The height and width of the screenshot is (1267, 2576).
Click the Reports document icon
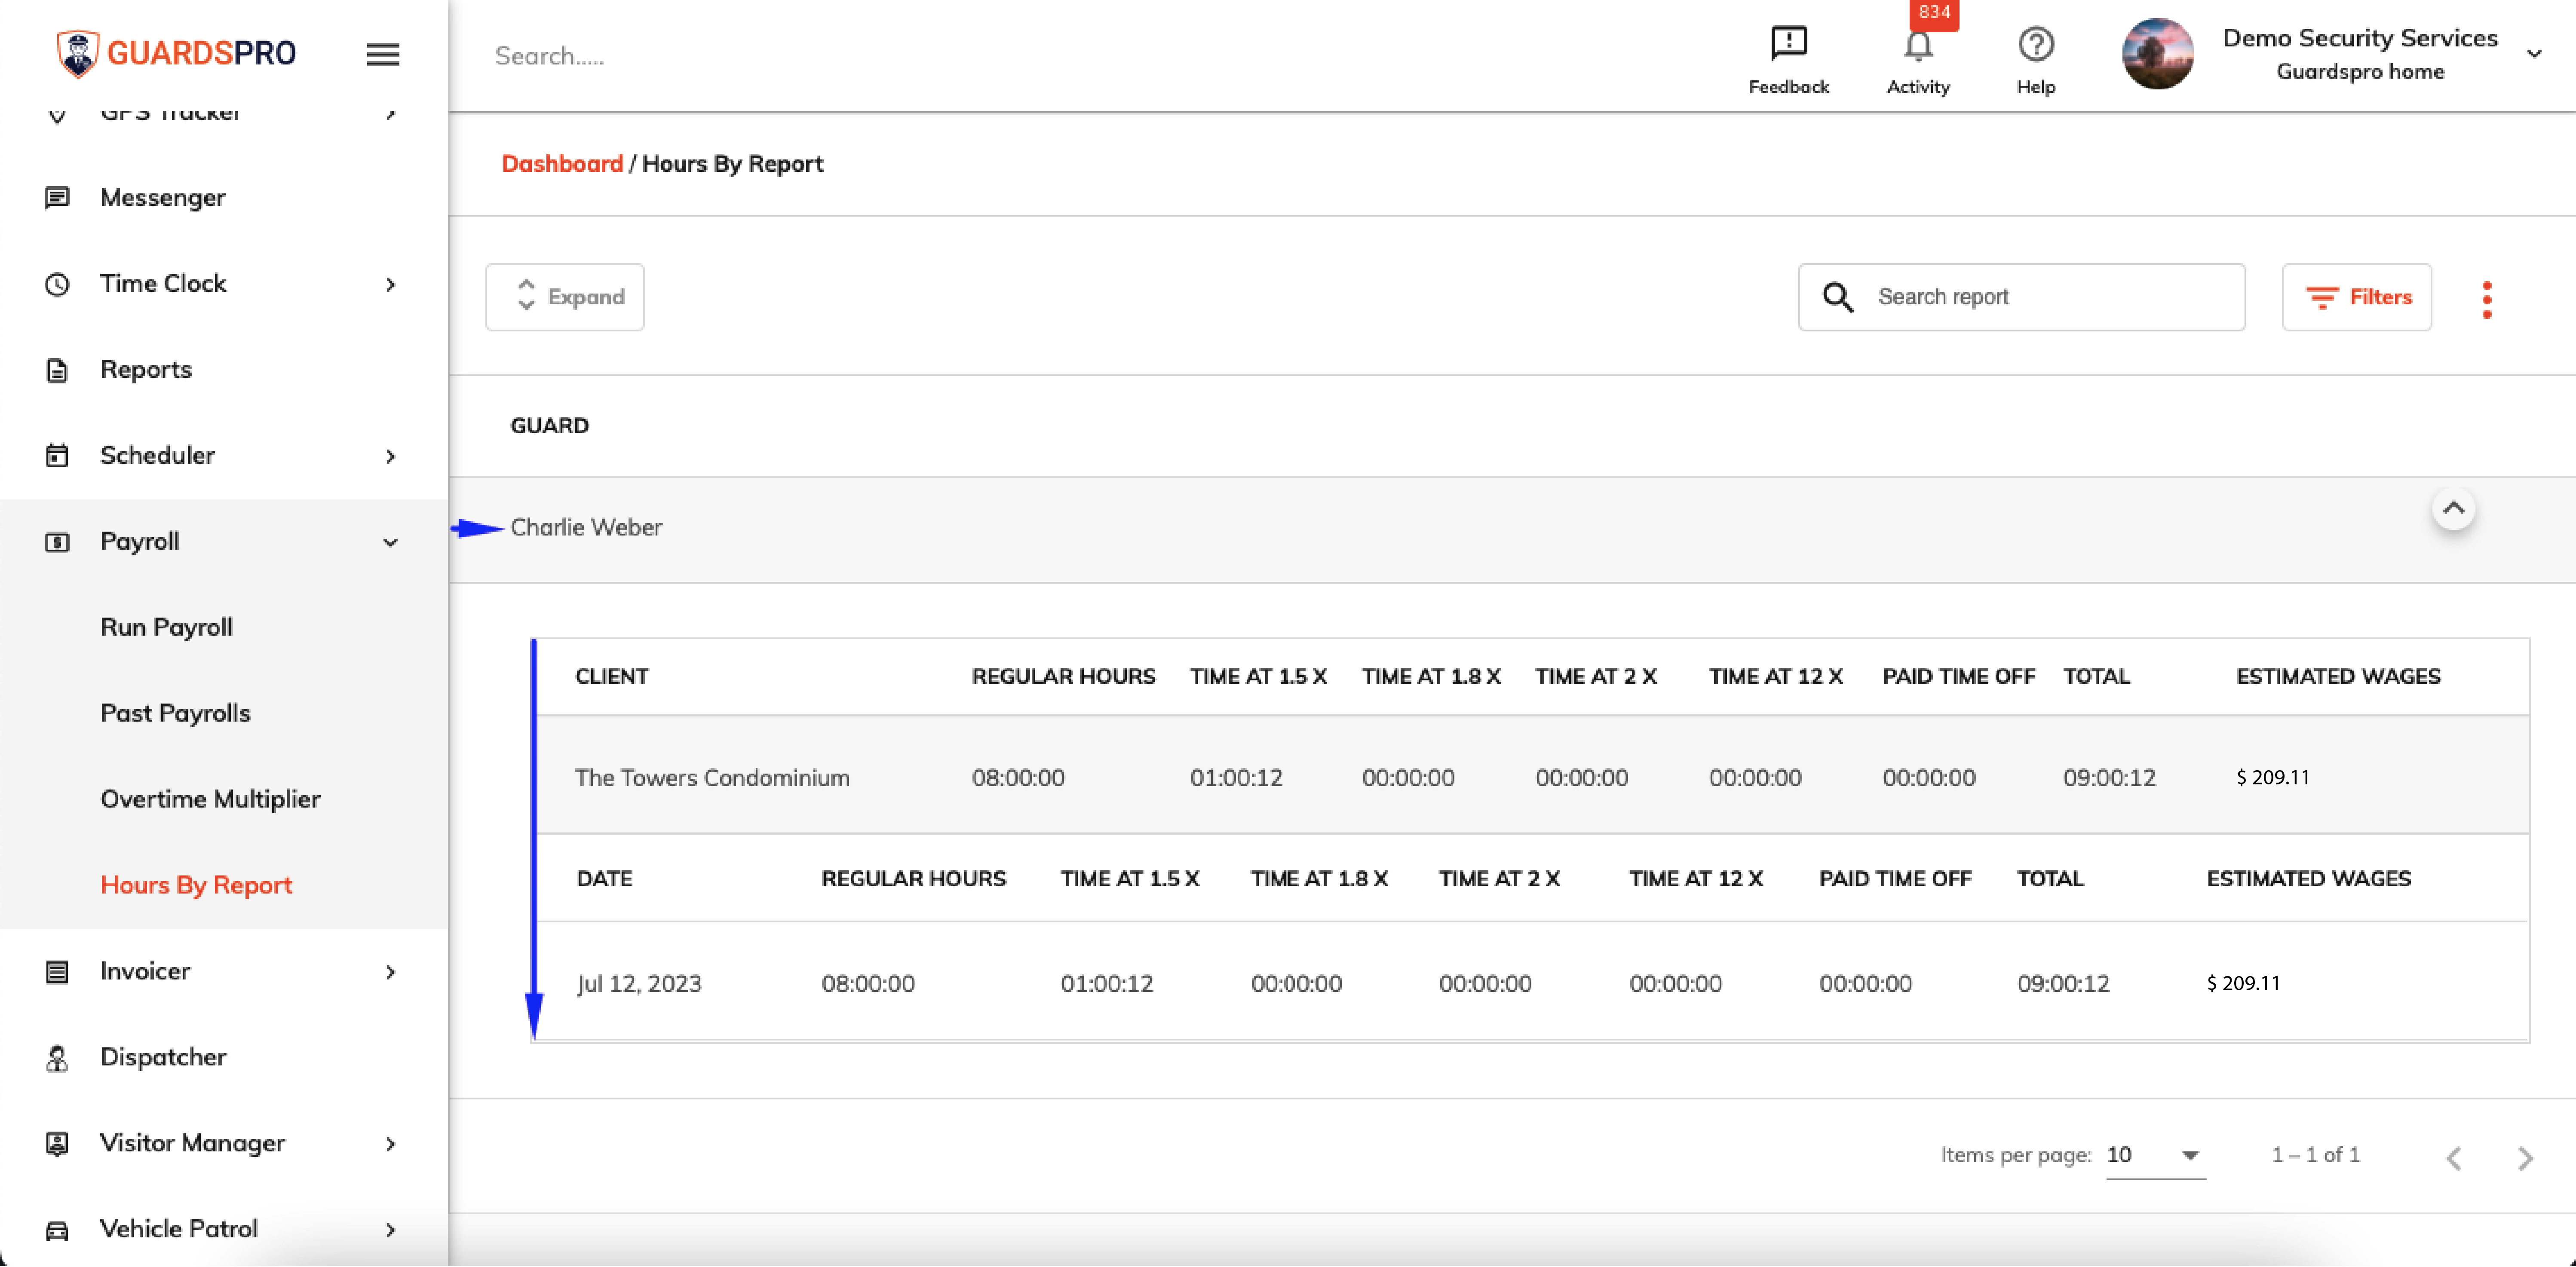pos(57,370)
